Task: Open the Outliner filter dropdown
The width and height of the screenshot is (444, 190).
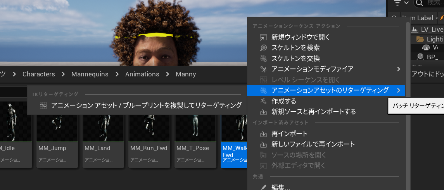Action: pyautogui.click(x=401, y=3)
